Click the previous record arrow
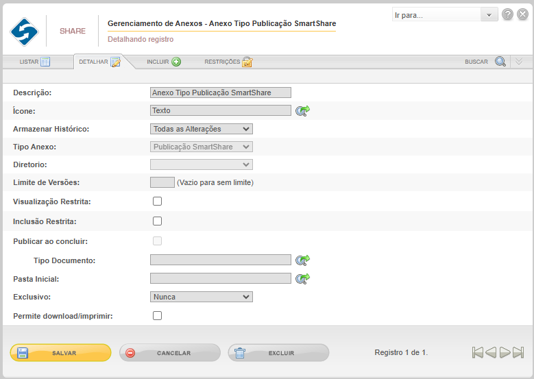Screen dimensions: 534x379 pos(491,352)
